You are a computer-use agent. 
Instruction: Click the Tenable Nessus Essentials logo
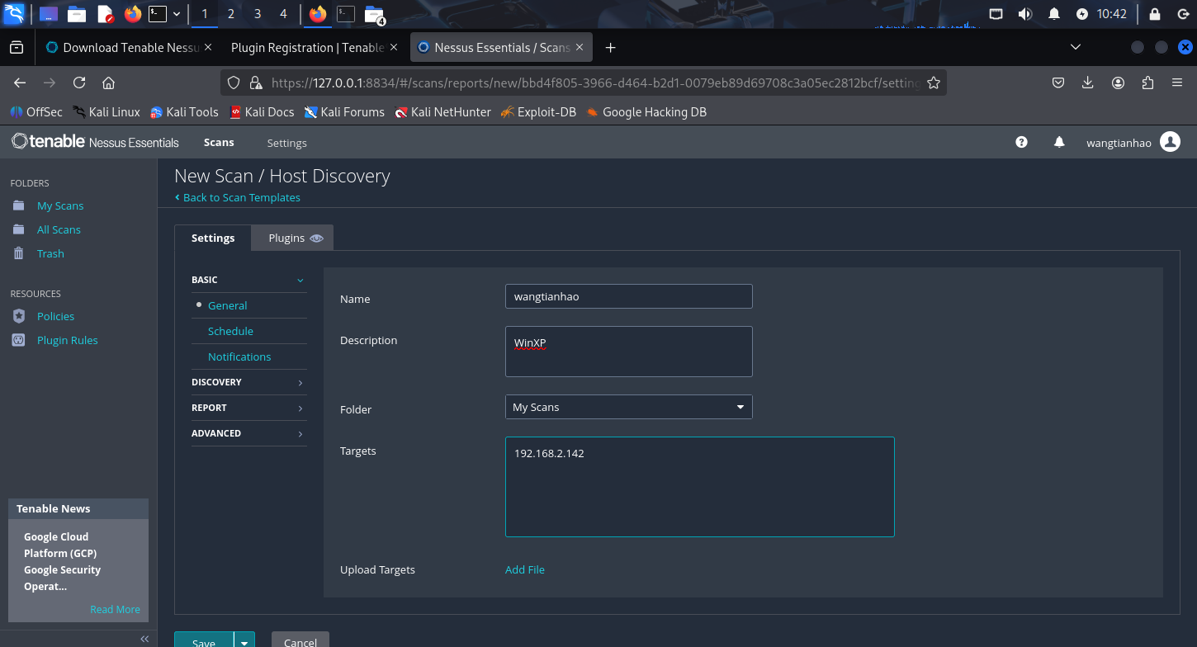click(x=95, y=142)
